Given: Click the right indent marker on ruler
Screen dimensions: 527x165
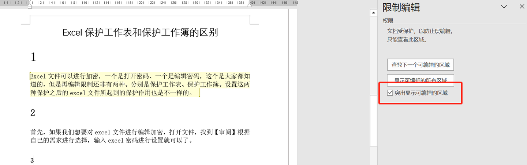Looking at the screenshot, I should pyautogui.click(x=250, y=6).
